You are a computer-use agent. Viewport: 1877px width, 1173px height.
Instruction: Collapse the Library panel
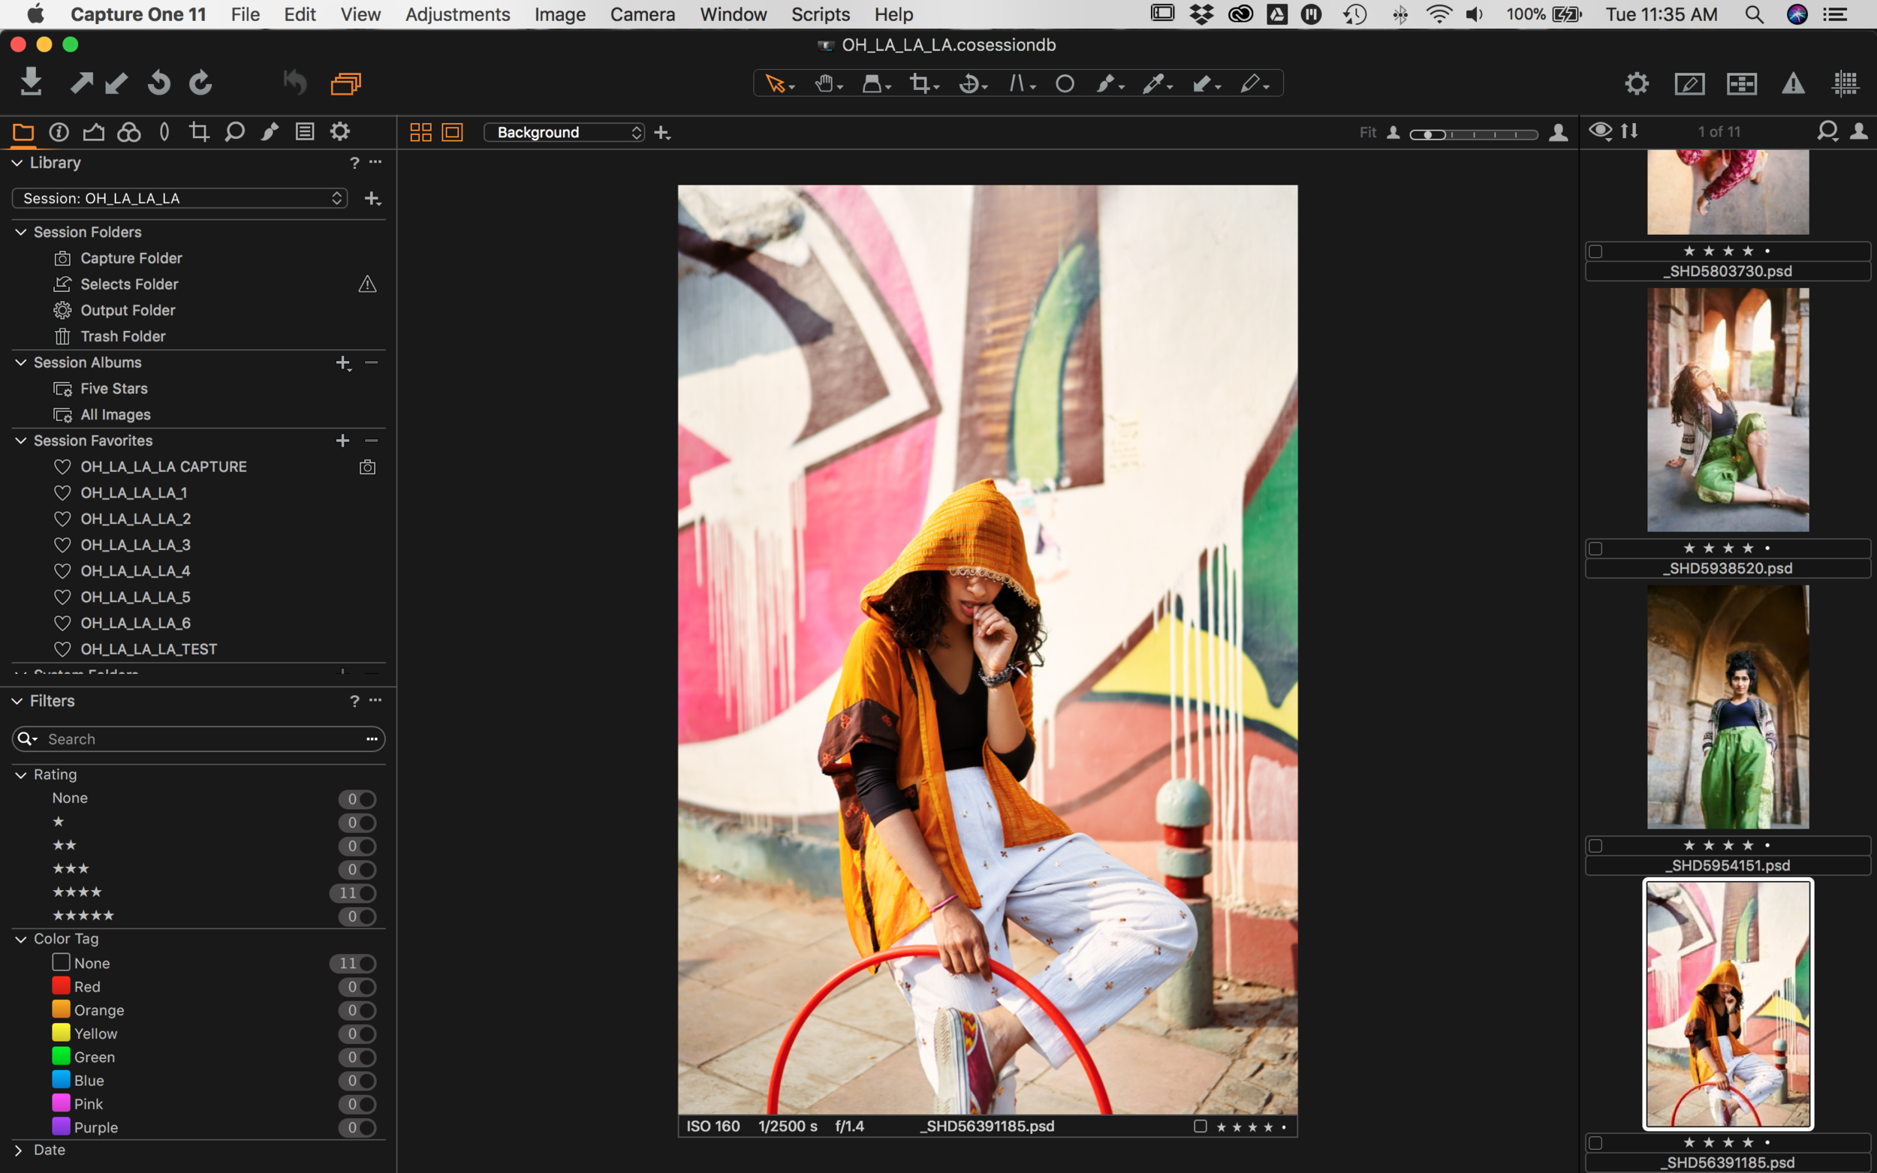click(x=17, y=163)
